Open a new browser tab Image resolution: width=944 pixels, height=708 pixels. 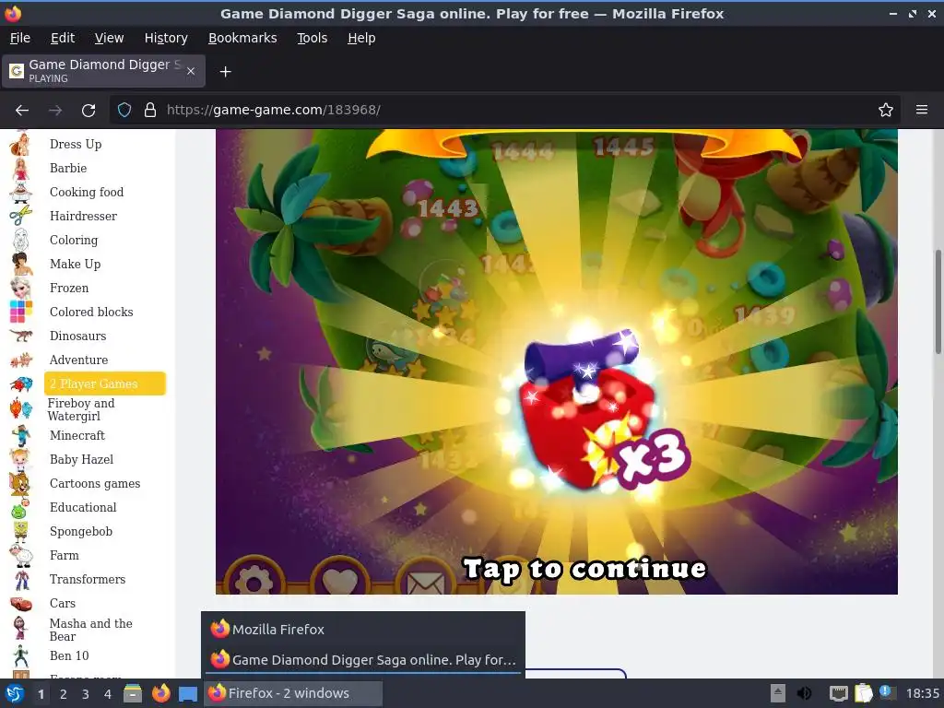pyautogui.click(x=225, y=72)
